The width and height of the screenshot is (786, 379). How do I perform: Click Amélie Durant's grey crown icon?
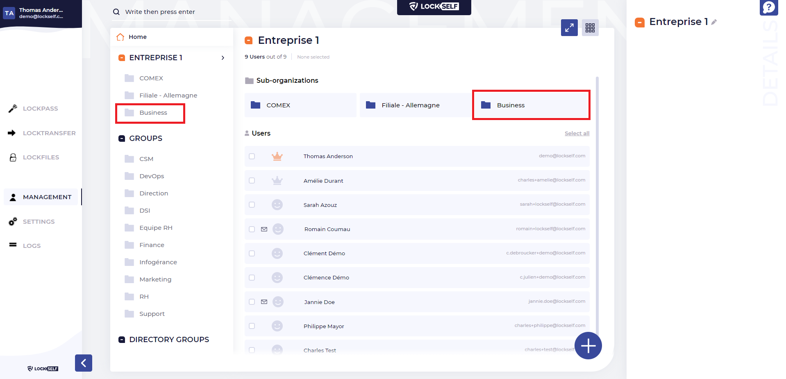coord(277,180)
